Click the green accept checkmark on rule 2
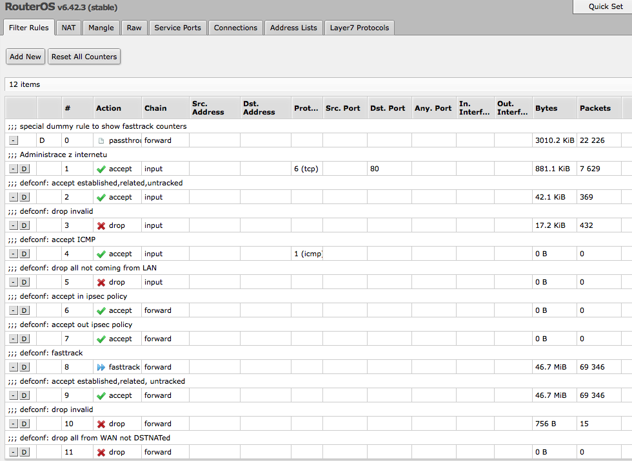The height and width of the screenshot is (461, 632). [101, 197]
